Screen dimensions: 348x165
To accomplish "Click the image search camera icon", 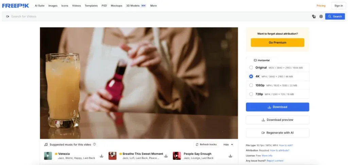I will [x=314, y=16].
